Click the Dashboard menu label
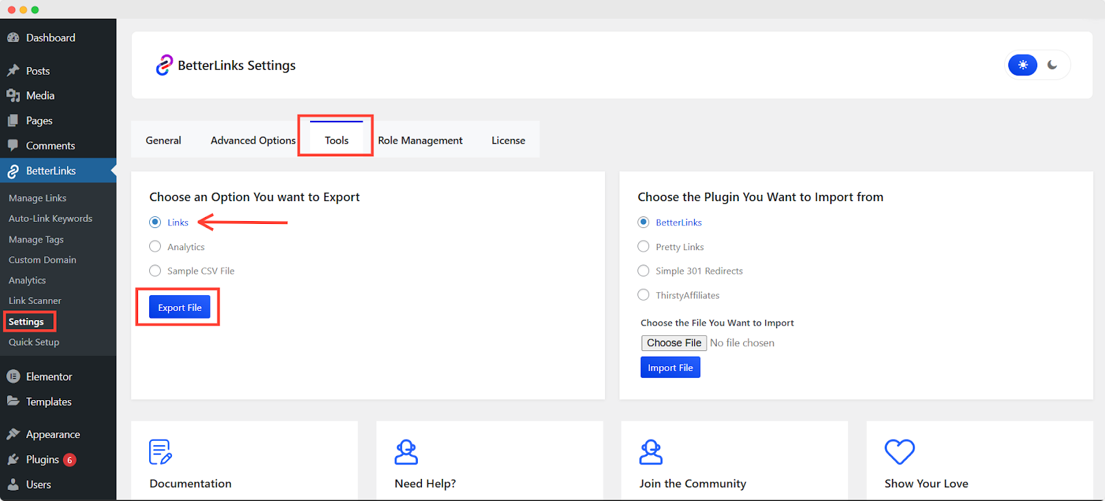The image size is (1105, 501). click(50, 37)
